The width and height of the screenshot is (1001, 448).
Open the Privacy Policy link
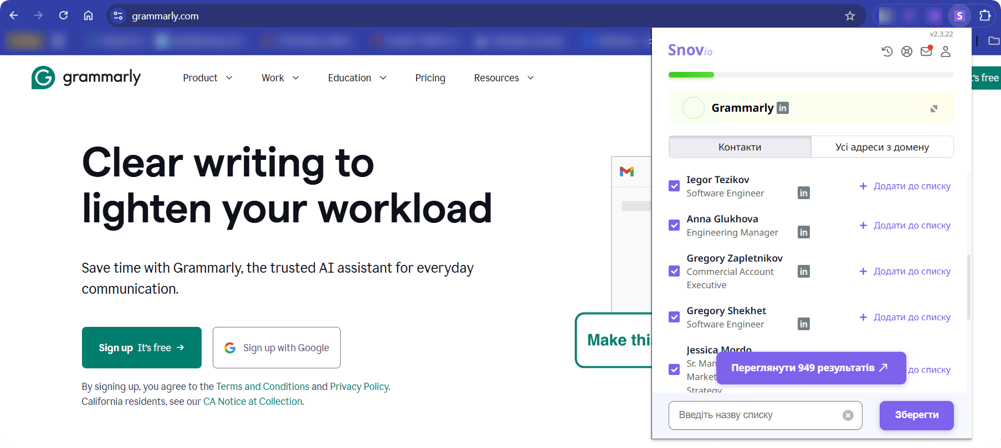(359, 387)
